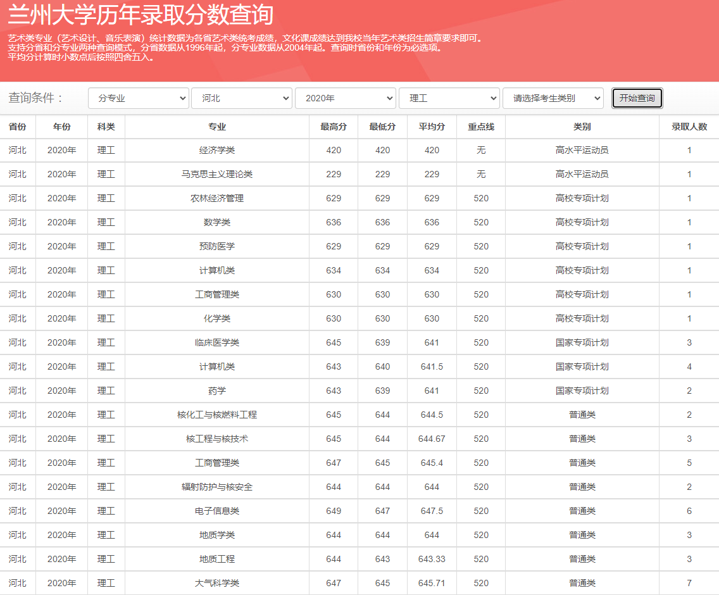Select the 平均分 column header
This screenshot has width=719, height=595.
click(x=431, y=127)
